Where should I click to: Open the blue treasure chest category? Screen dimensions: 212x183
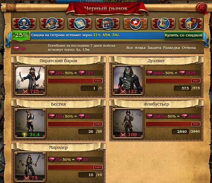108,24
